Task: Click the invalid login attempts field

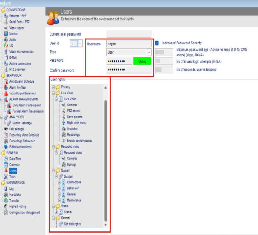Action: point(164,61)
